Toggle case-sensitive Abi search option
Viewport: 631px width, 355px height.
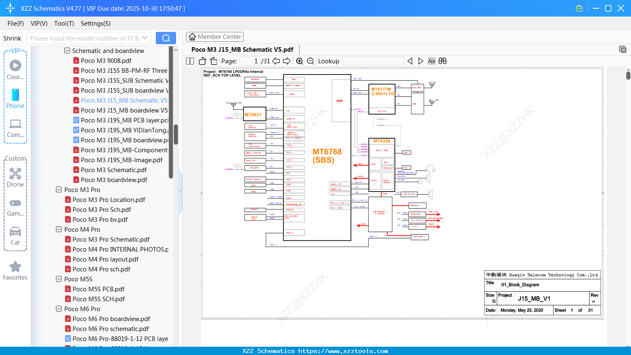[x=431, y=61]
